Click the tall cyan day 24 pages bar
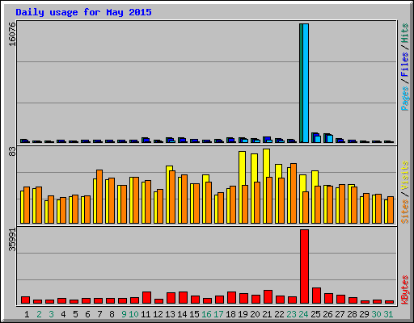This screenshot has width=414, height=323. pos(306,83)
